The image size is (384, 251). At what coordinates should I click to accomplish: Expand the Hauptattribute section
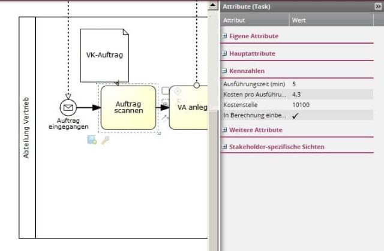coord(225,53)
